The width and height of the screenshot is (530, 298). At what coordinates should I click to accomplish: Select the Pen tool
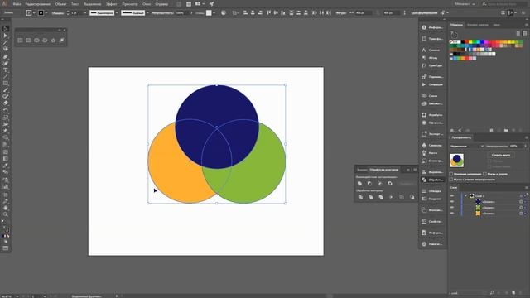pyautogui.click(x=6, y=56)
